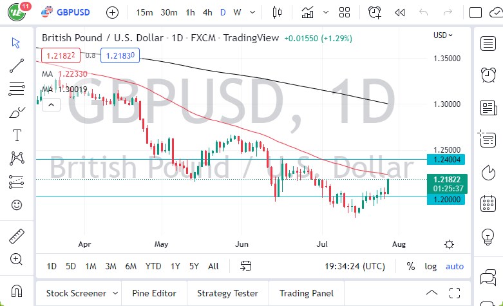The image size is (503, 306).
Task: Toggle the percent scale mode
Action: coord(411,266)
